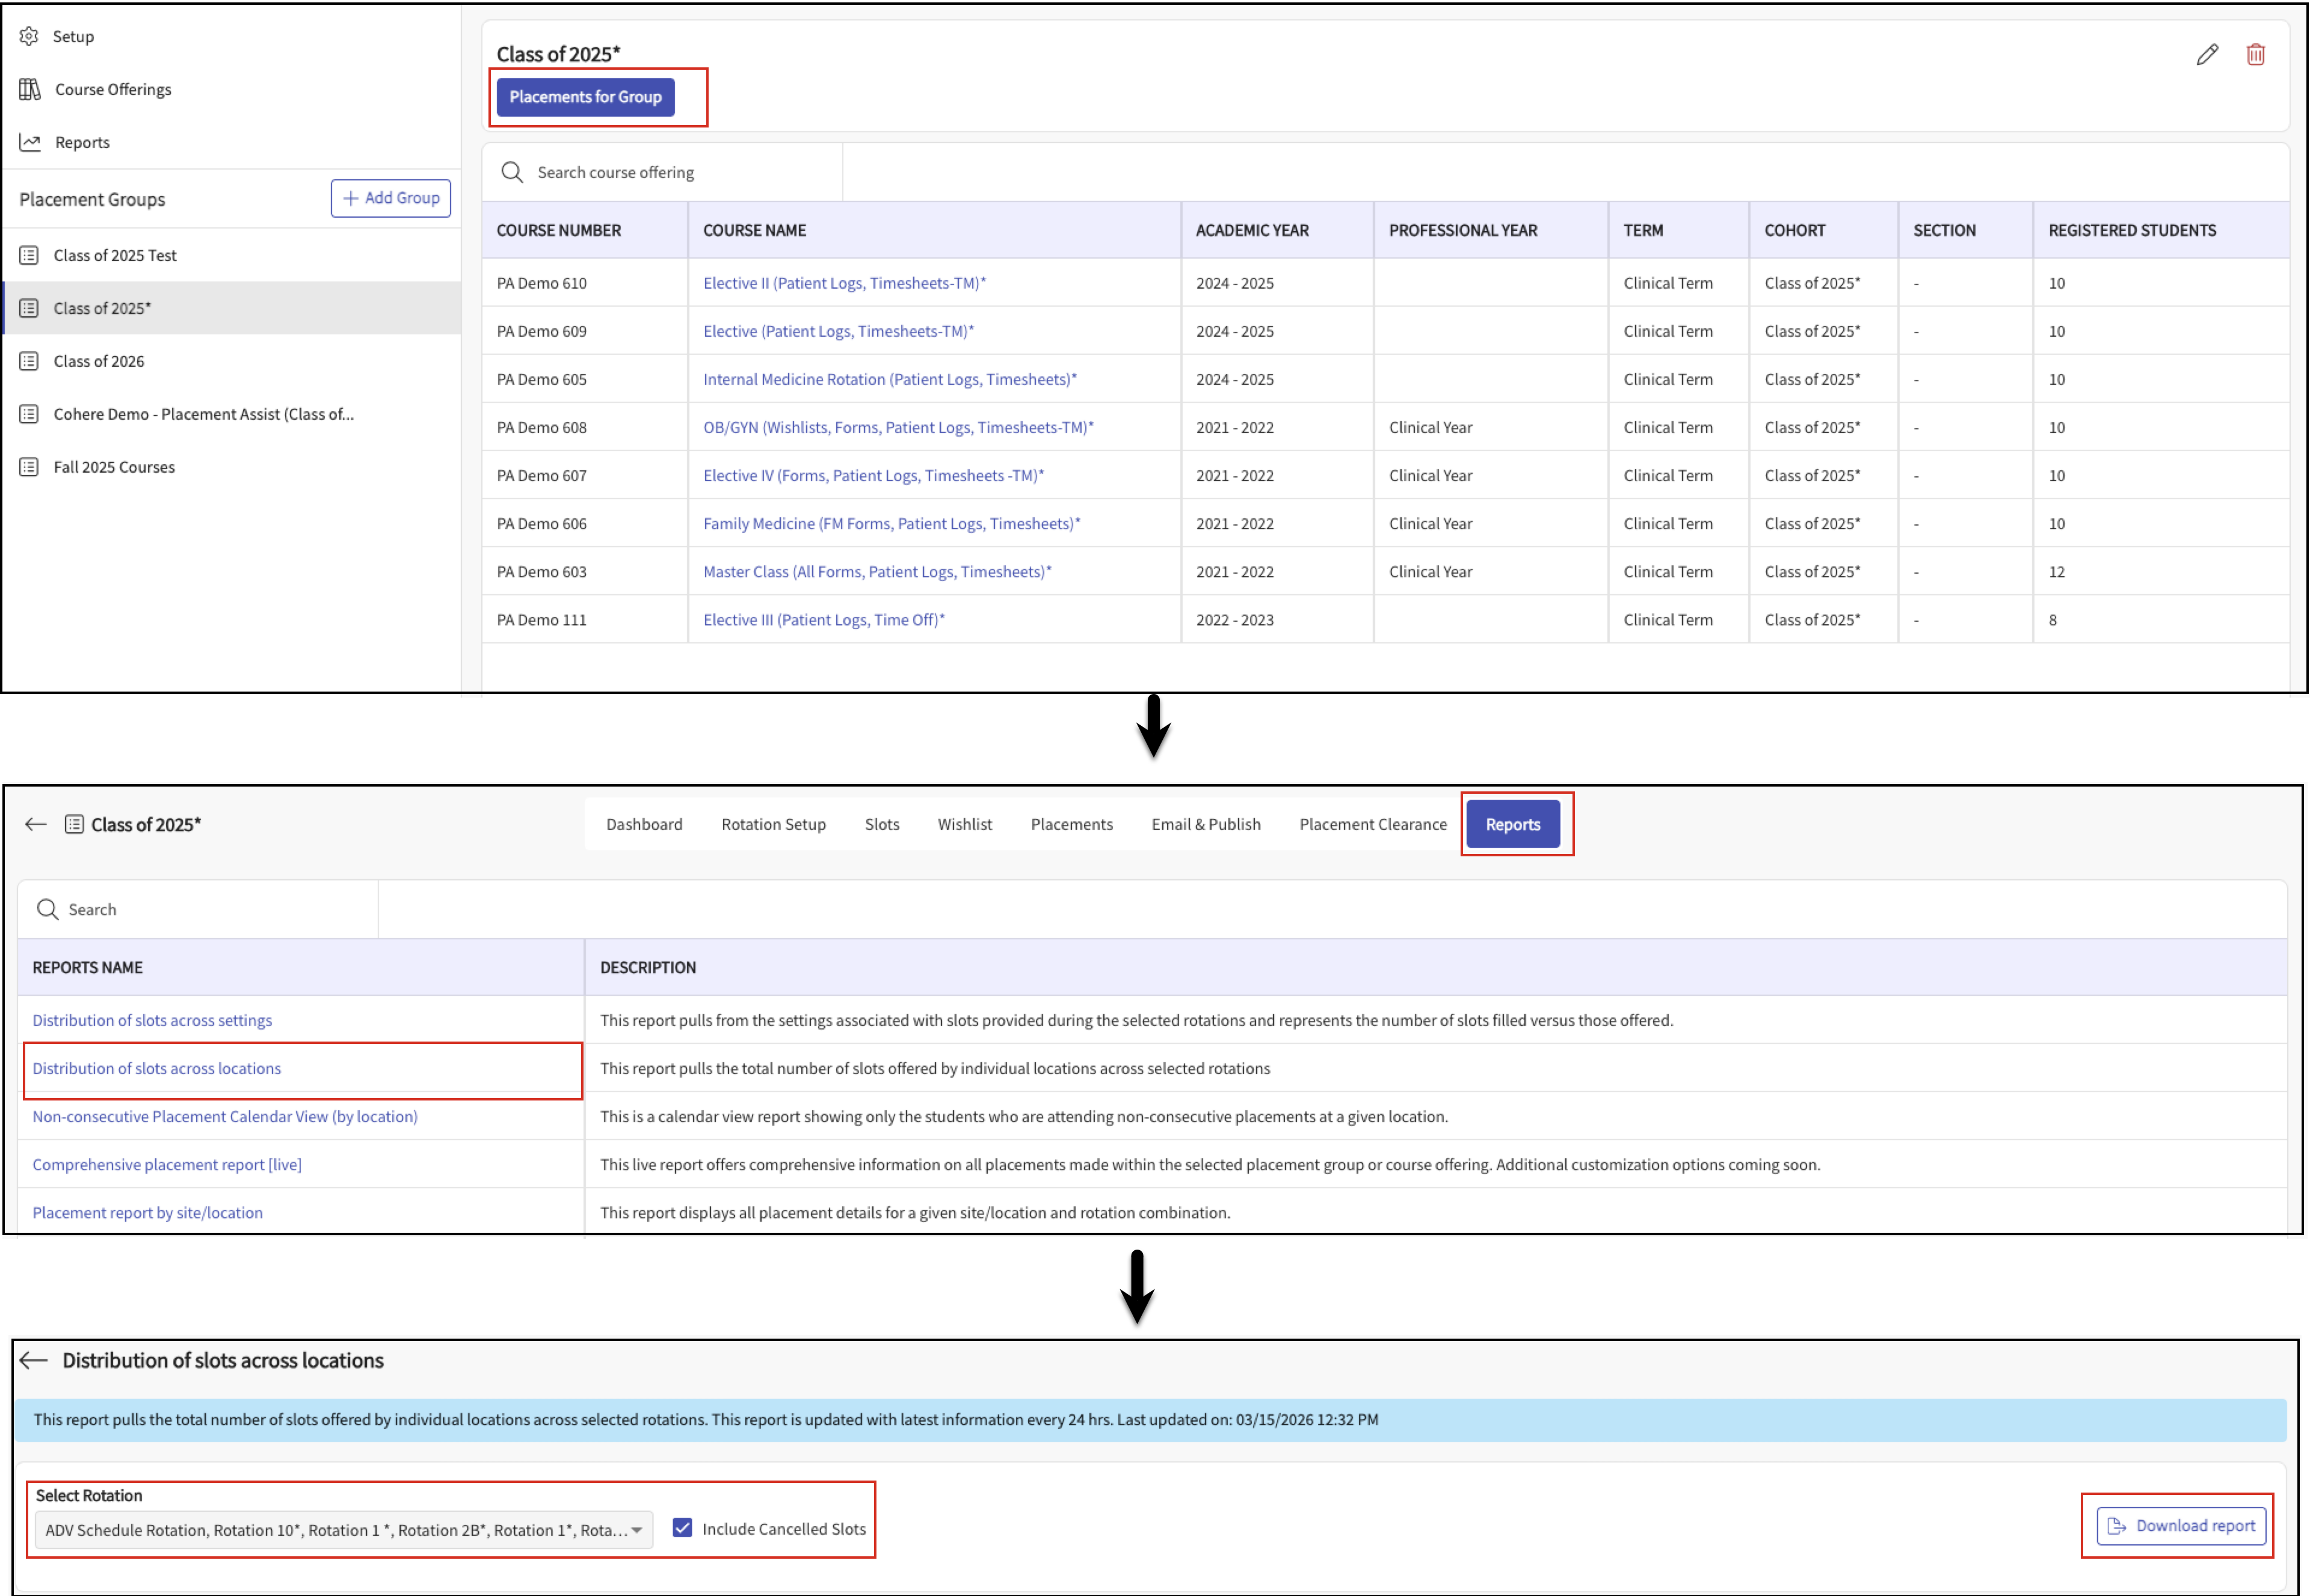Click back arrow beside Class of 2025* header
This screenshot has width=2310, height=1596.
36,824
